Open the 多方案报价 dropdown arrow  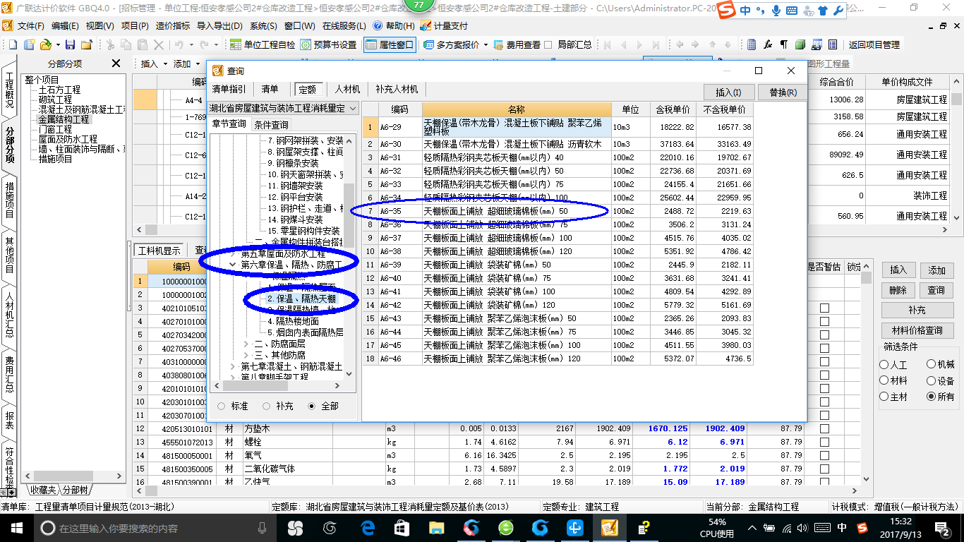486,44
